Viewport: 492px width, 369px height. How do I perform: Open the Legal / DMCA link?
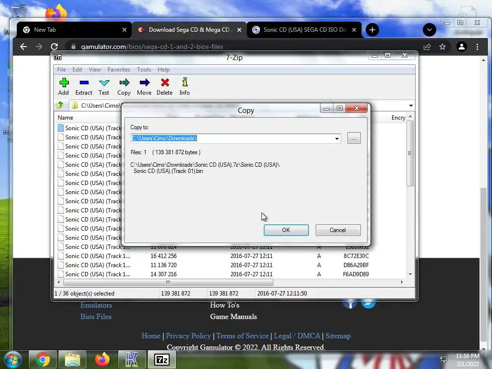297,336
